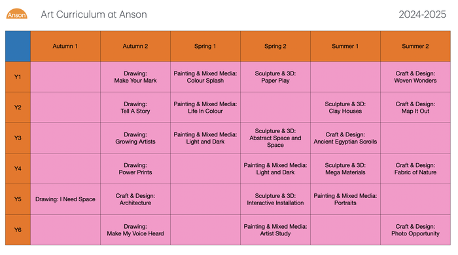Screen dimensions: 458x255
Task: Select the Y4 row header
Action: pyautogui.click(x=18, y=168)
